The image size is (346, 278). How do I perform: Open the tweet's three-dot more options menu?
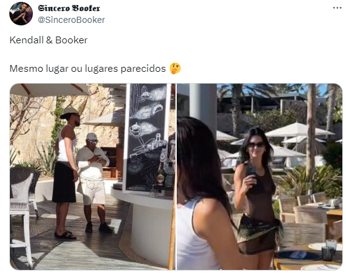pos(337,7)
